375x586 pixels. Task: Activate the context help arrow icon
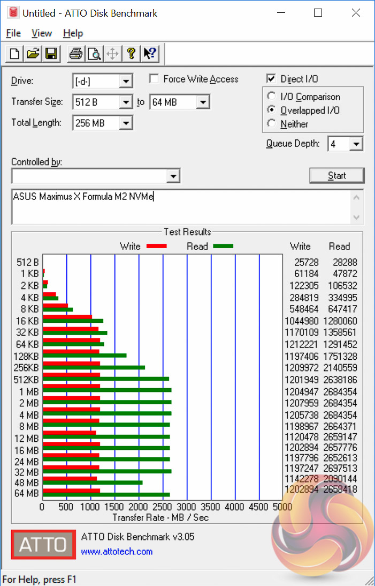[149, 54]
